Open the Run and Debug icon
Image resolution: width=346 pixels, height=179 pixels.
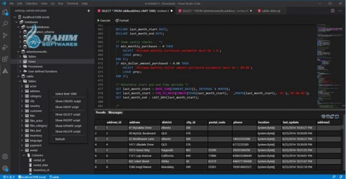click(5, 47)
